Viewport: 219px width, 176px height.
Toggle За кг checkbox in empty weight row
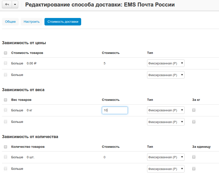click(x=194, y=122)
